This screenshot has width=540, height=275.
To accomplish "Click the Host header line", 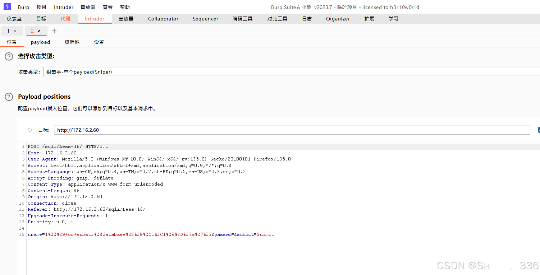I will (x=52, y=153).
